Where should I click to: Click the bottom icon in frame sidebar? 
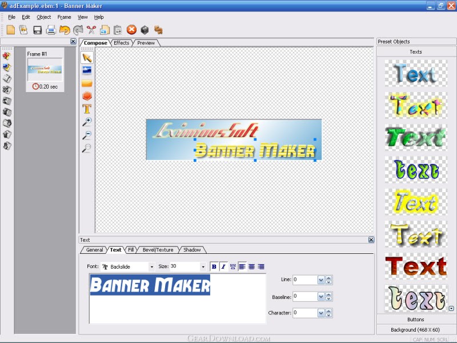pyautogui.click(x=7, y=146)
